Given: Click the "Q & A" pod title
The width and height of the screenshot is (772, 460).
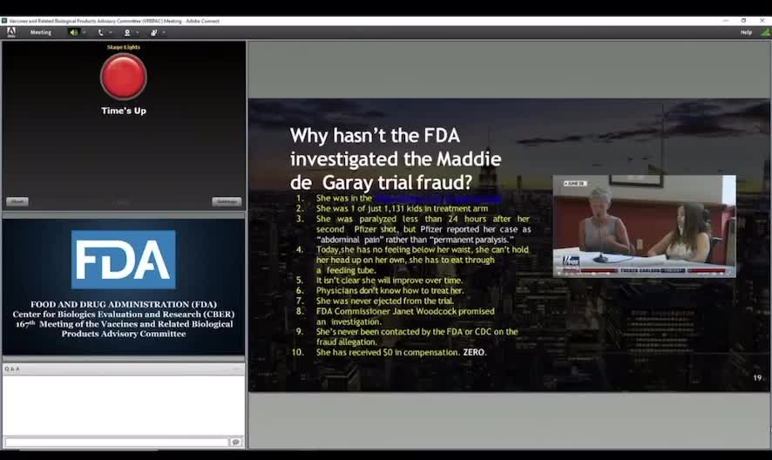Looking at the screenshot, I should pos(12,369).
